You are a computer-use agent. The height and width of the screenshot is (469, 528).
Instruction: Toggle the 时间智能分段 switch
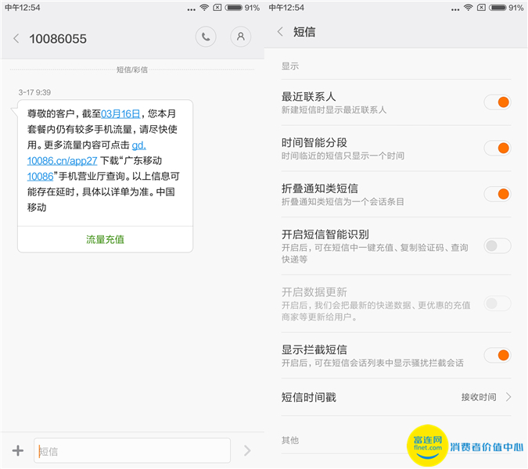click(x=497, y=148)
